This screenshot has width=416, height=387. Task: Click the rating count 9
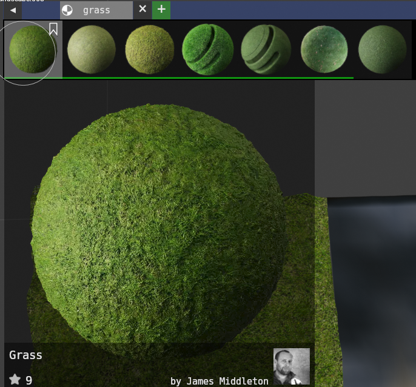point(29,380)
